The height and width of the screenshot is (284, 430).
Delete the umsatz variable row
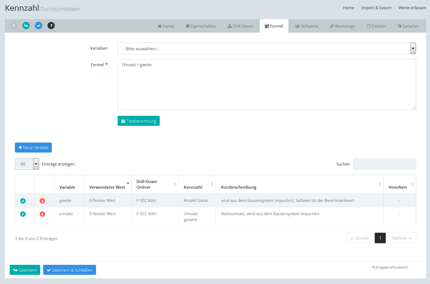tap(42, 214)
